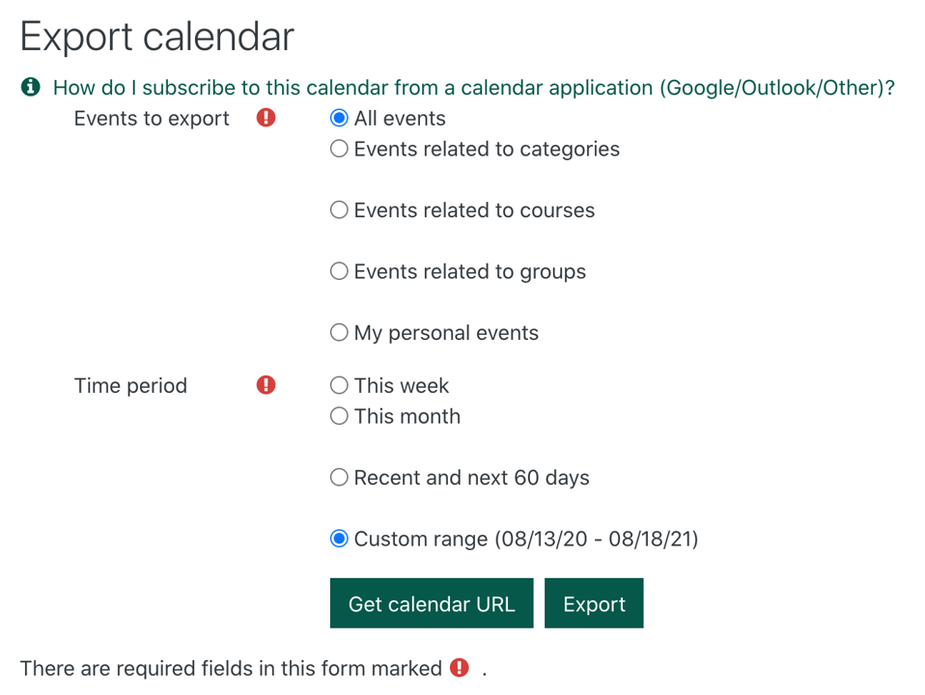Click the red required marker in the bottom note
This screenshot has height=695, width=925.
tap(460, 668)
